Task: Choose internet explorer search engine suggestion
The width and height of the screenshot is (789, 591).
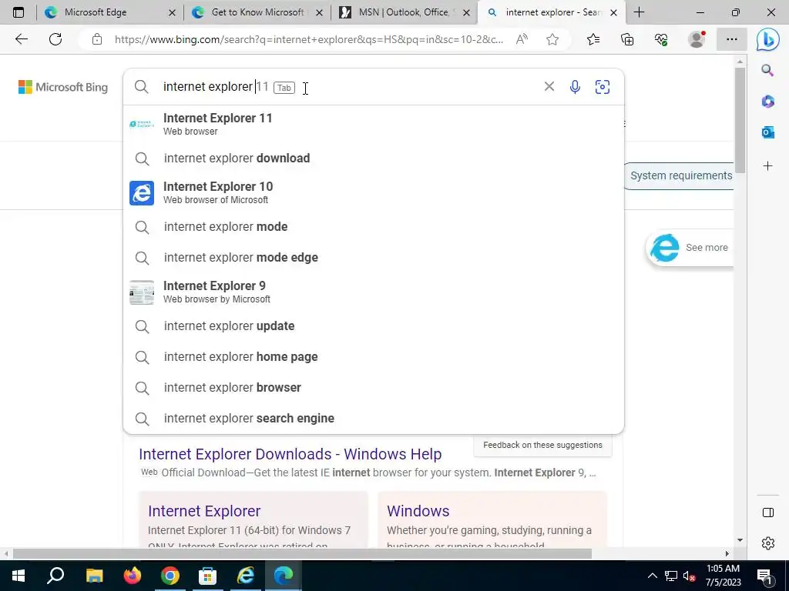Action: 374,418
